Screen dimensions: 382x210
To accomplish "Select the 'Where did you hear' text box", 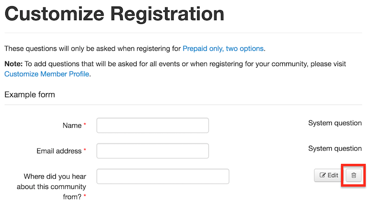I will point(163,177).
